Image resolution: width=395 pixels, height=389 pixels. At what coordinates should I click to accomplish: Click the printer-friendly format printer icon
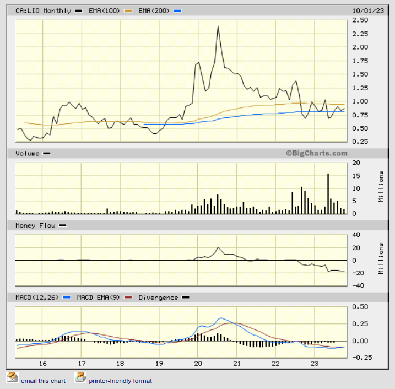(x=80, y=377)
